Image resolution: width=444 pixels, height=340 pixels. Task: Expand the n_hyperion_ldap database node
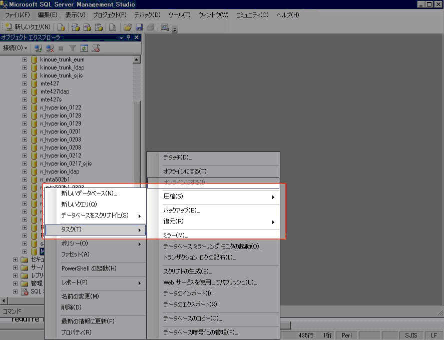[25, 171]
